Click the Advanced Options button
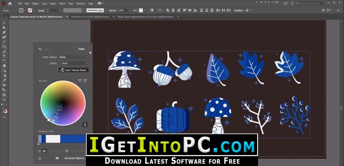 [74, 158]
